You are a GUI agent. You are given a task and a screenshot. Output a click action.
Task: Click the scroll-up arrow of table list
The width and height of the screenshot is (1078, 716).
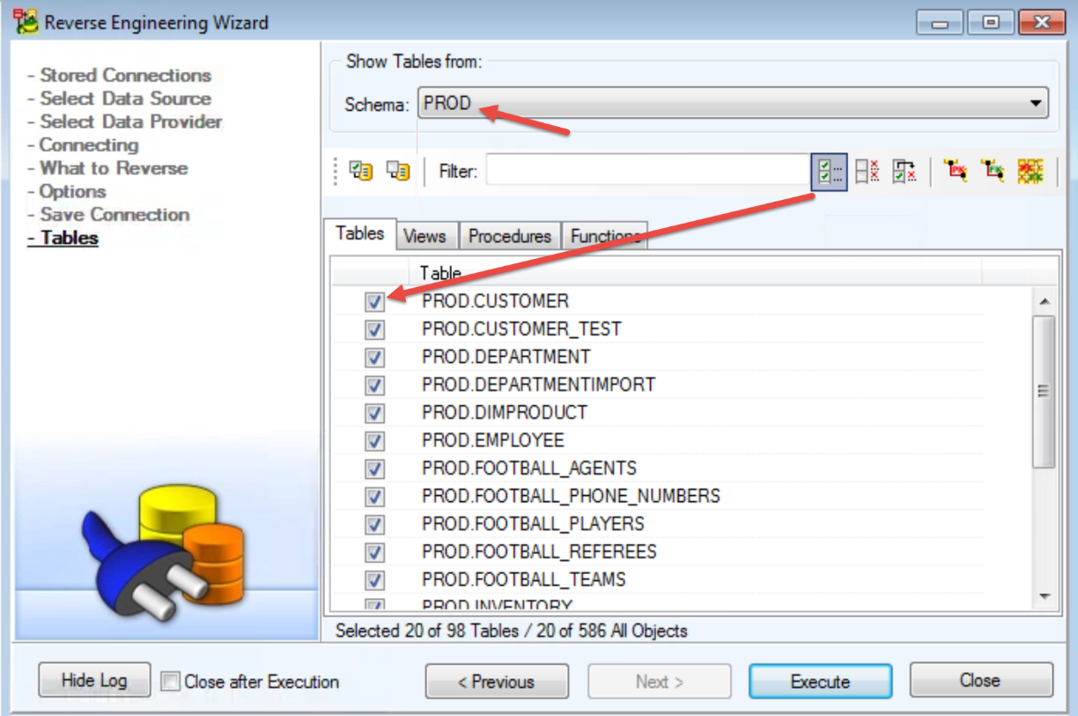1044,302
